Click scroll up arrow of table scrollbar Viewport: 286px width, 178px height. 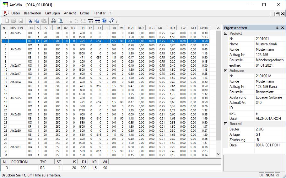pos(218,28)
